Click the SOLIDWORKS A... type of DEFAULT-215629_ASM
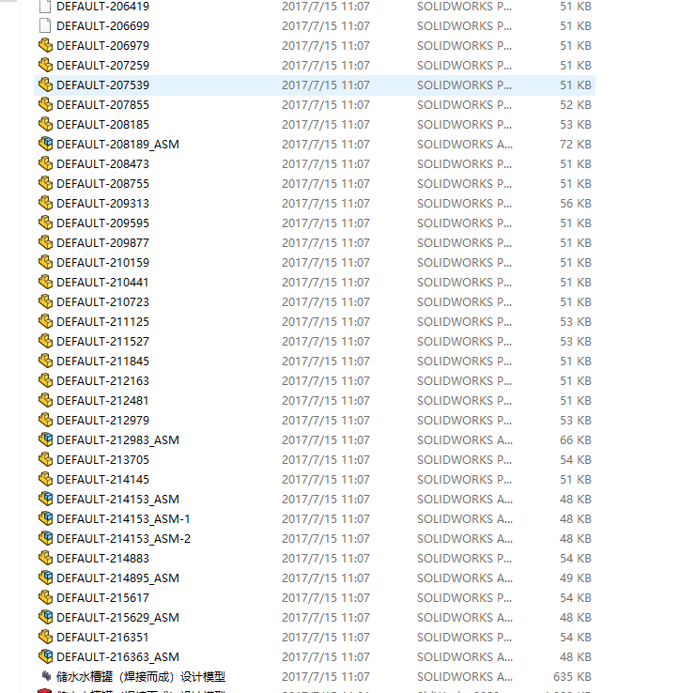This screenshot has width=681, height=693. (465, 618)
